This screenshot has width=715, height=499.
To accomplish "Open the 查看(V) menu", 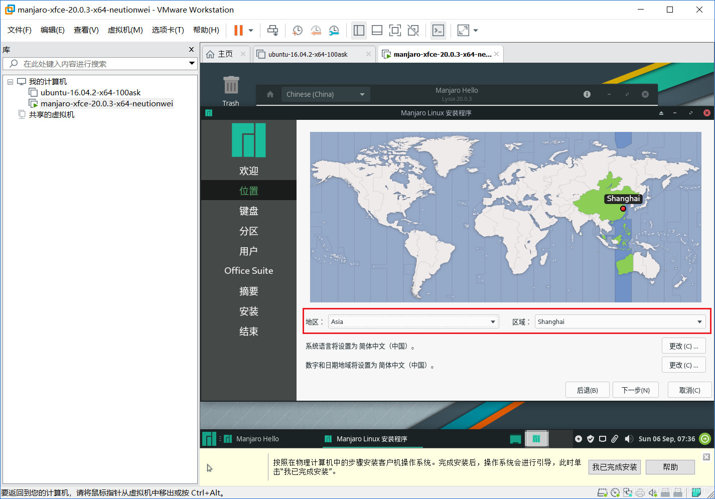I will point(86,30).
